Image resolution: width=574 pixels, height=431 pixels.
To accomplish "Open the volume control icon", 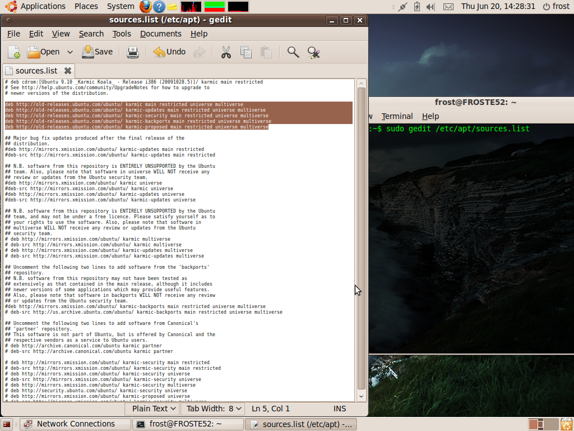I will pos(430,7).
